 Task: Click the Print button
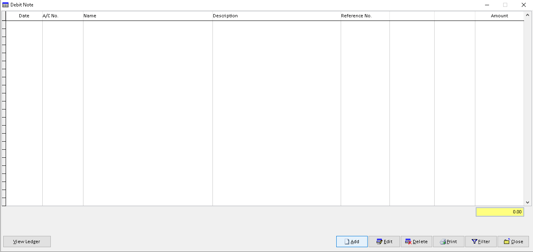448,242
